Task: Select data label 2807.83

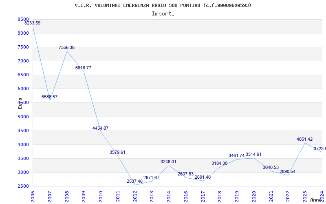Action: coord(185,174)
